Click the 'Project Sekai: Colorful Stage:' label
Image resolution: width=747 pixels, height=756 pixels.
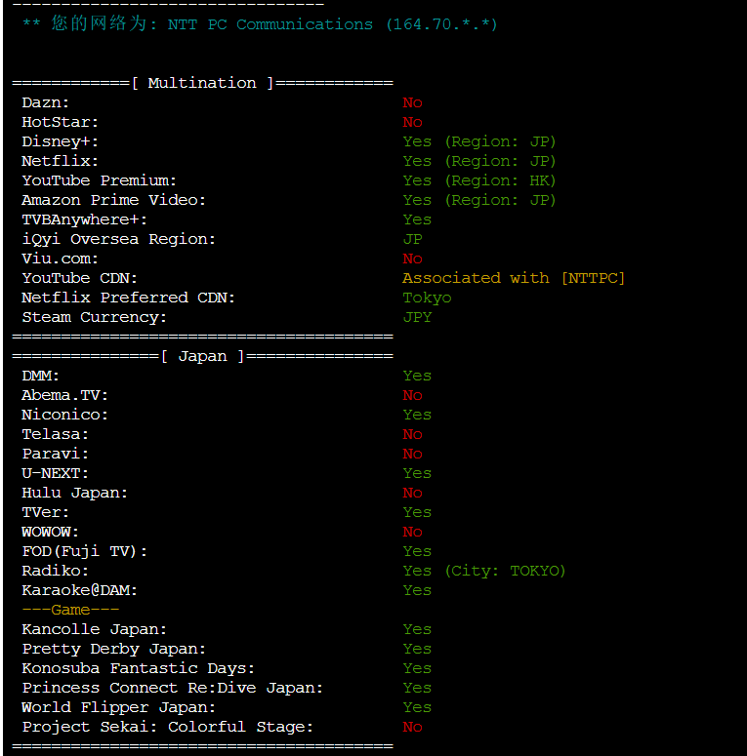pyautogui.click(x=167, y=727)
